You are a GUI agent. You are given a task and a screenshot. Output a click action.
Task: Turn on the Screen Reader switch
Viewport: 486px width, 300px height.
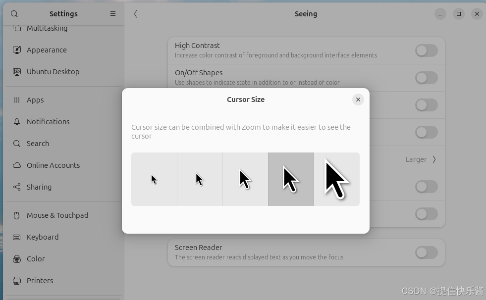click(427, 252)
